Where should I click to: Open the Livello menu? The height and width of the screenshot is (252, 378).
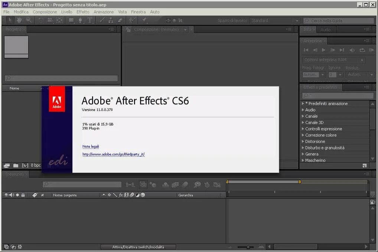[66, 12]
